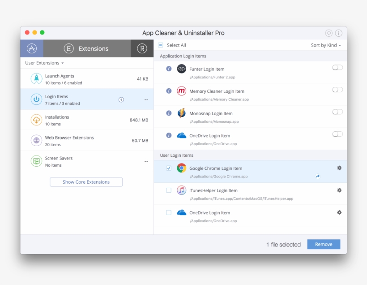Image resolution: width=367 pixels, height=285 pixels.
Task: Click the Google Chrome app icon
Action: [181, 168]
